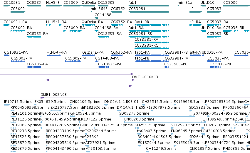Open transcript OstDelta-RA
Screen dimensions: 250x153
coord(92,22)
